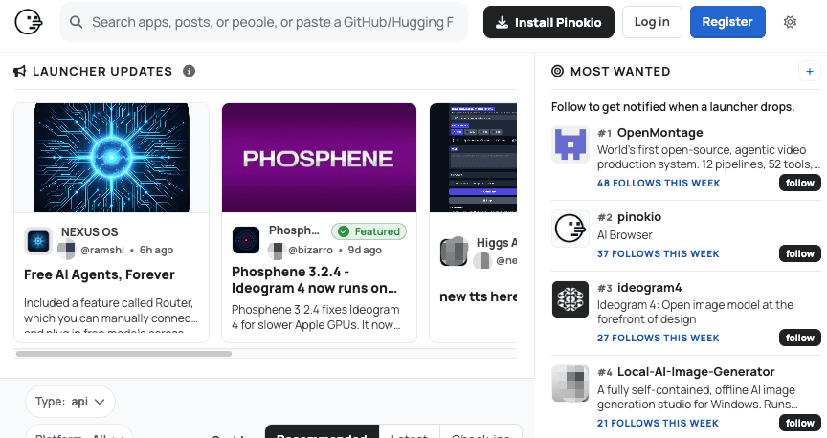Select the Recommended sort tab

(322, 431)
